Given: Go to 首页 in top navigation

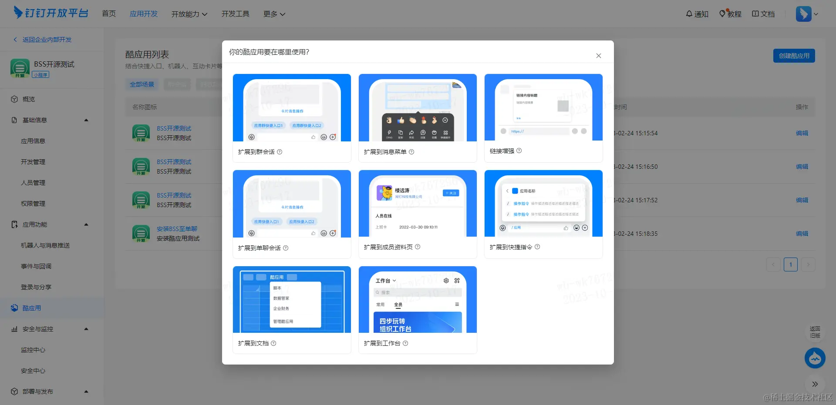Looking at the screenshot, I should tap(109, 14).
